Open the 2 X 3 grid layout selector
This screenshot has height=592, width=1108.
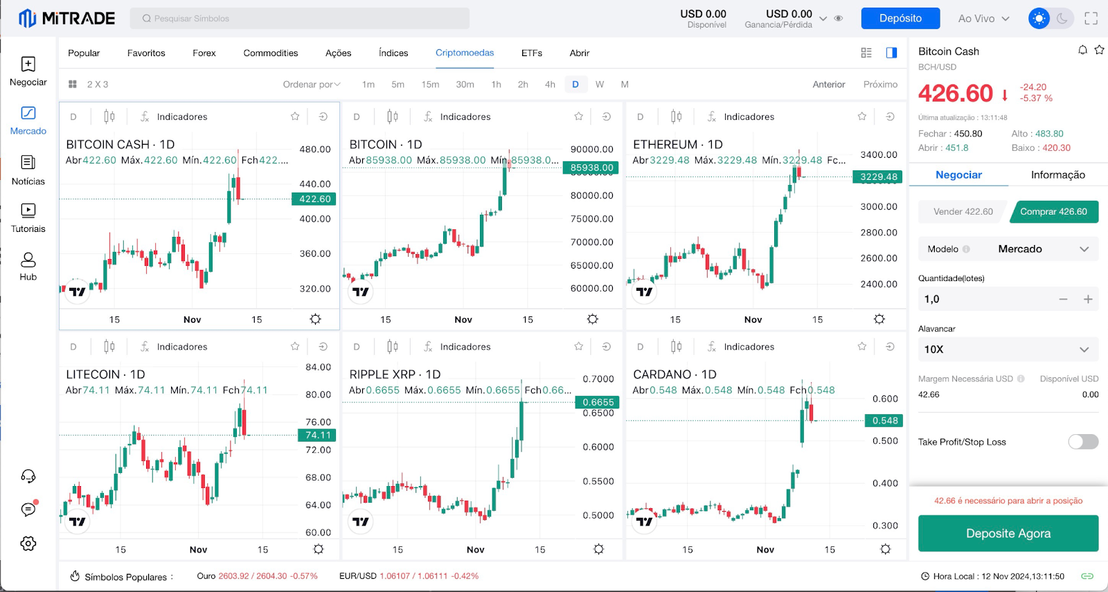89,84
